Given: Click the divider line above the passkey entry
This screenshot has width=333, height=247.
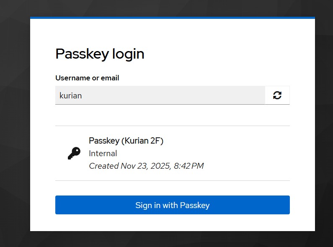Looking at the screenshot, I should [172, 126].
